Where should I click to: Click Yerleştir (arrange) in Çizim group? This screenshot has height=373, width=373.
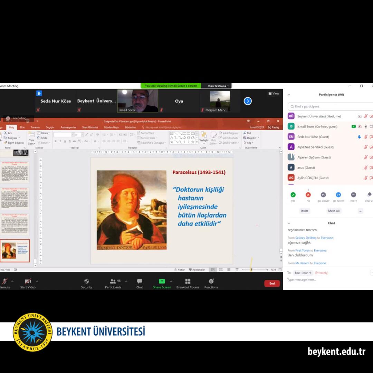pos(204,137)
